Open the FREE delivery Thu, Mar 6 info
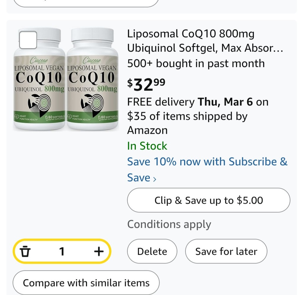Viewport: 303px width, 295px height. pos(198,102)
